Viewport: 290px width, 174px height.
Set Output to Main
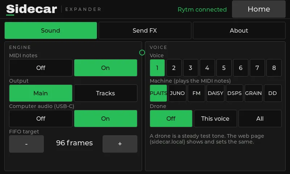(x=41, y=93)
